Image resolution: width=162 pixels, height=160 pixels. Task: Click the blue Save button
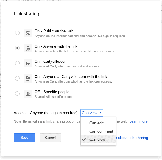click(x=25, y=138)
